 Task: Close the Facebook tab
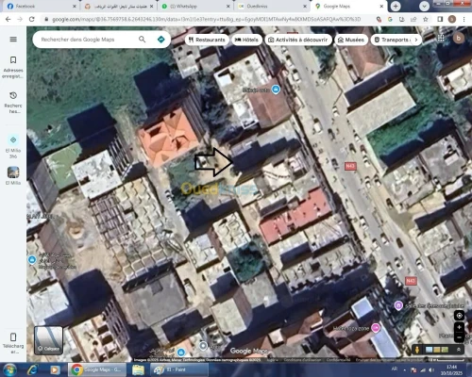pyautogui.click(x=75, y=6)
